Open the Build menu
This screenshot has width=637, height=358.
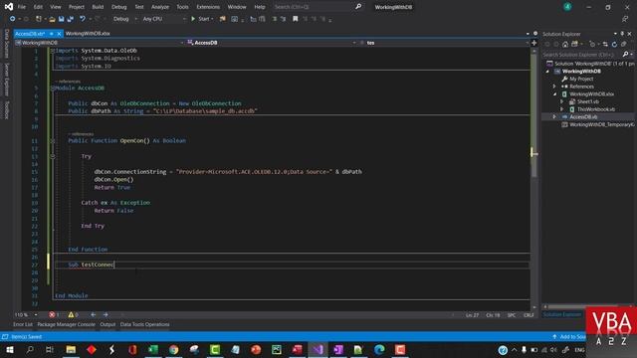pos(98,7)
